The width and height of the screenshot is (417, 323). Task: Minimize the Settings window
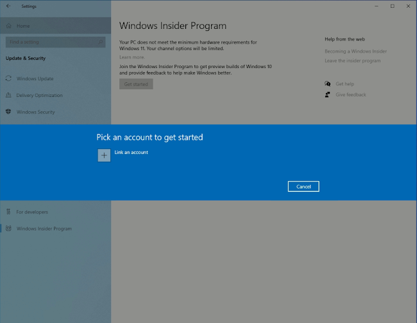point(377,6)
